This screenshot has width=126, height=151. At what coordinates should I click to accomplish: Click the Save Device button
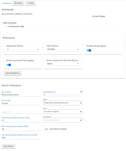pos(8,146)
